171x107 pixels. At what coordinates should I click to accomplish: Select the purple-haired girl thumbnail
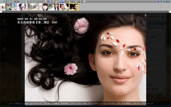point(20,7)
